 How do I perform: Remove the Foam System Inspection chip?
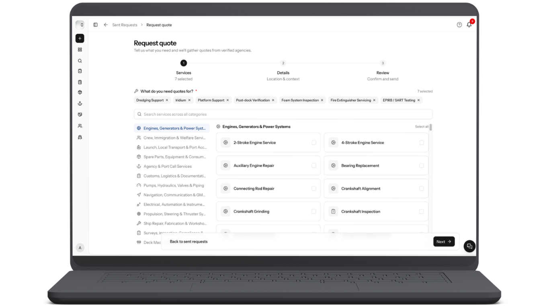[322, 100]
